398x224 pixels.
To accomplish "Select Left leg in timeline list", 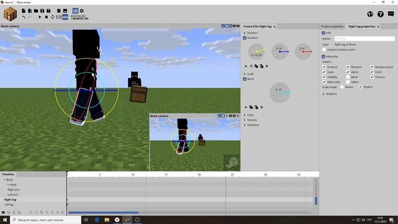I will [9, 205].
